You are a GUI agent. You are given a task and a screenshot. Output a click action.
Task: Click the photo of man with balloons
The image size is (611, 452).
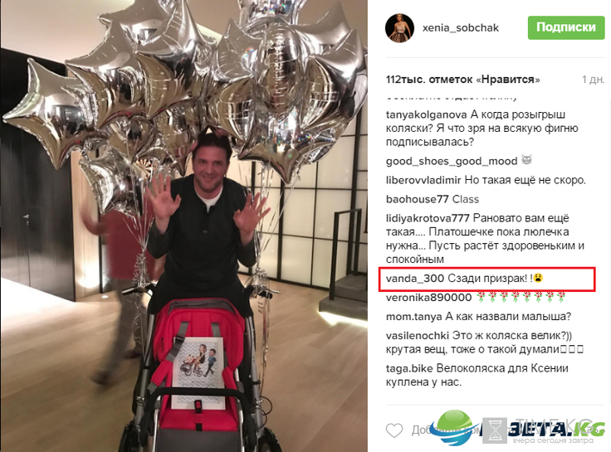[x=184, y=226]
